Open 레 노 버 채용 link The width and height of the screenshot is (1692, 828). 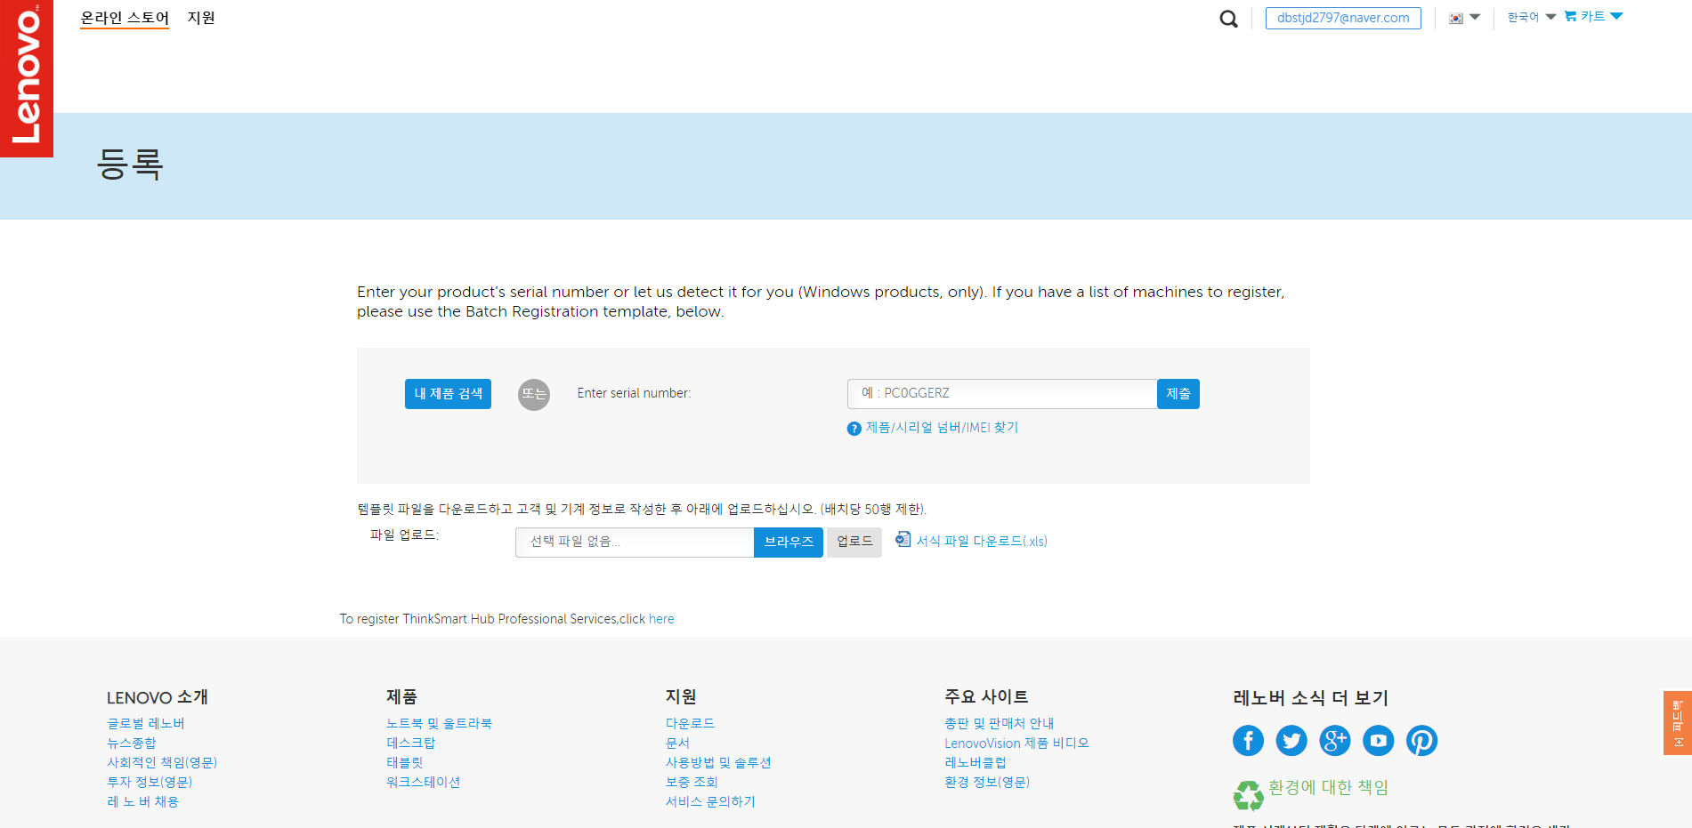(x=143, y=802)
